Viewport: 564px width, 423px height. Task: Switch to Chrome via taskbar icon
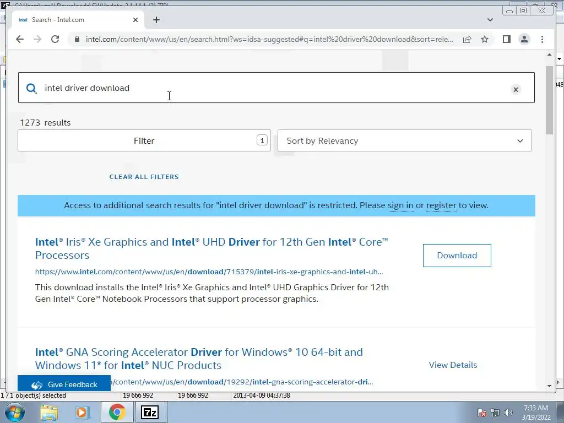117,412
